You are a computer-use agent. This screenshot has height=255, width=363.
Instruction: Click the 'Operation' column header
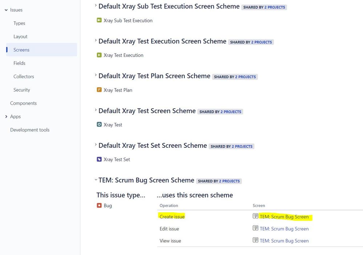pyautogui.click(x=169, y=206)
